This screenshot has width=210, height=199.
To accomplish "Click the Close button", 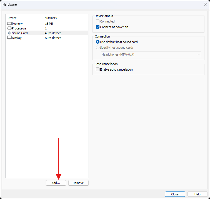I will click(x=175, y=194).
